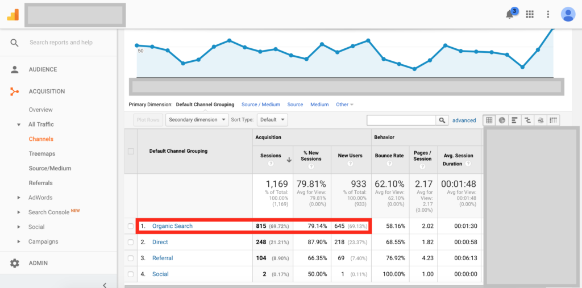Open Admin gear settings
The width and height of the screenshot is (582, 288).
click(15, 263)
